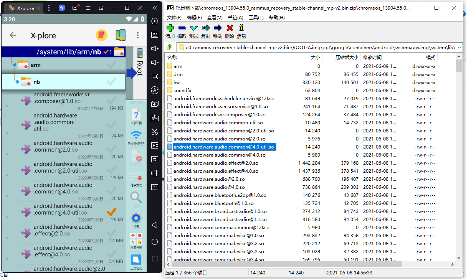
Task: Sort by the 修改时间 column header
Action: point(380,58)
